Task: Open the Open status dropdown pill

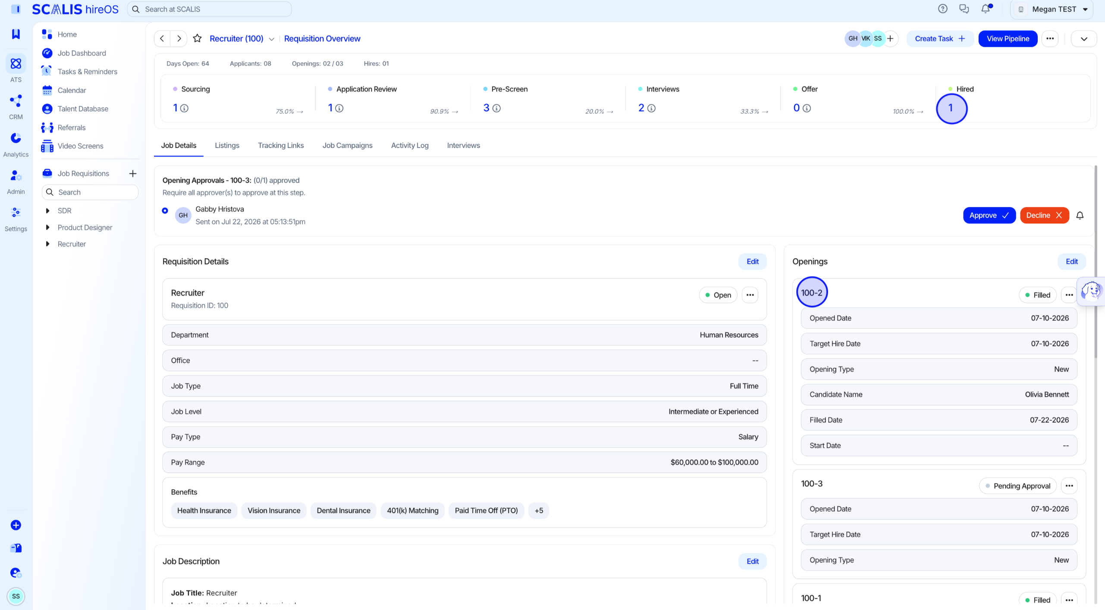Action: (x=718, y=295)
